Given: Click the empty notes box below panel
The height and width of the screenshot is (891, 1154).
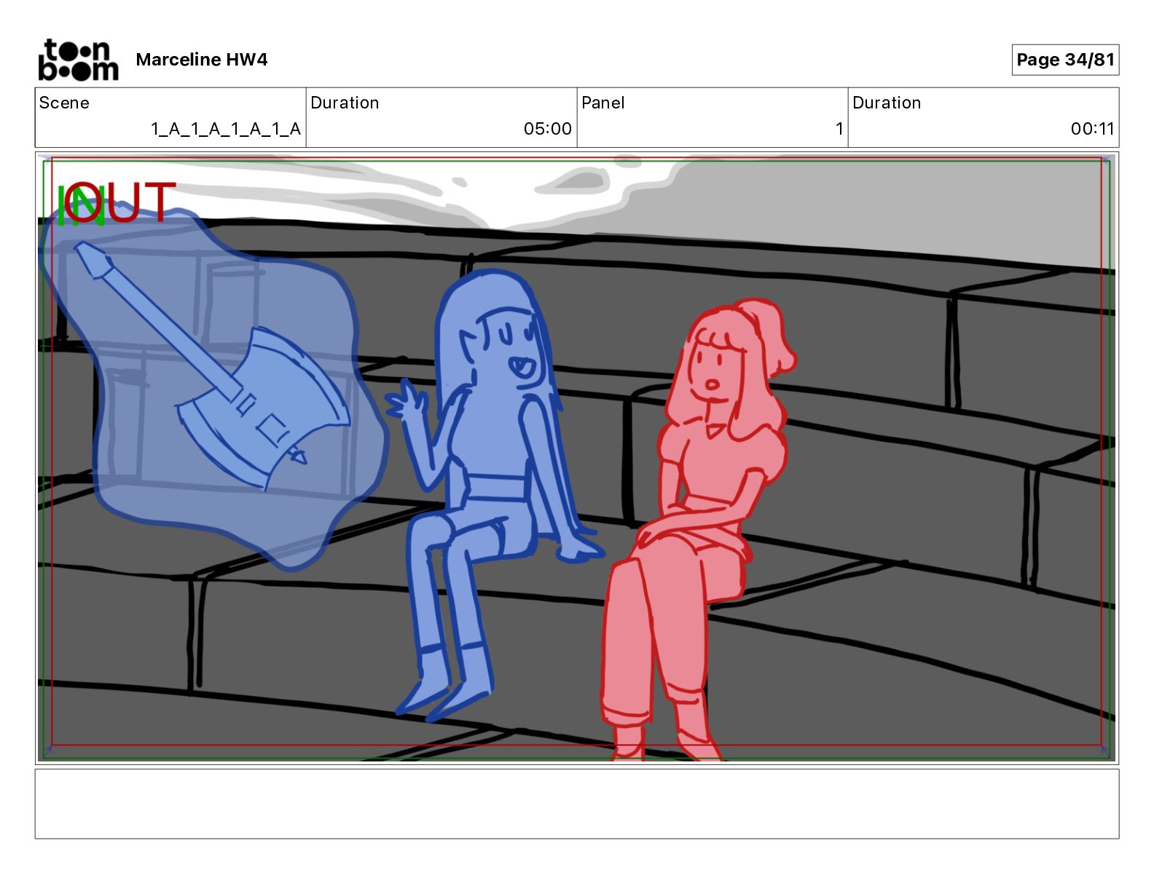Looking at the screenshot, I should tap(577, 804).
